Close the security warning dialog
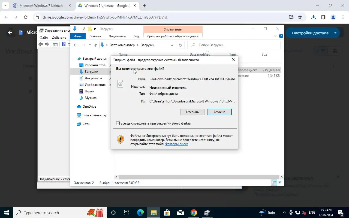This screenshot has width=349, height=218. 234,60
